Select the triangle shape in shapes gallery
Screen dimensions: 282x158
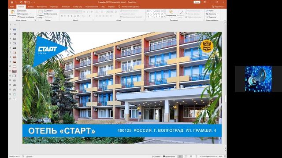(x=148, y=14)
